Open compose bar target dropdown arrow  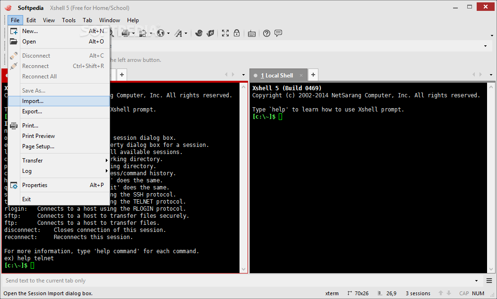[x=476, y=281]
